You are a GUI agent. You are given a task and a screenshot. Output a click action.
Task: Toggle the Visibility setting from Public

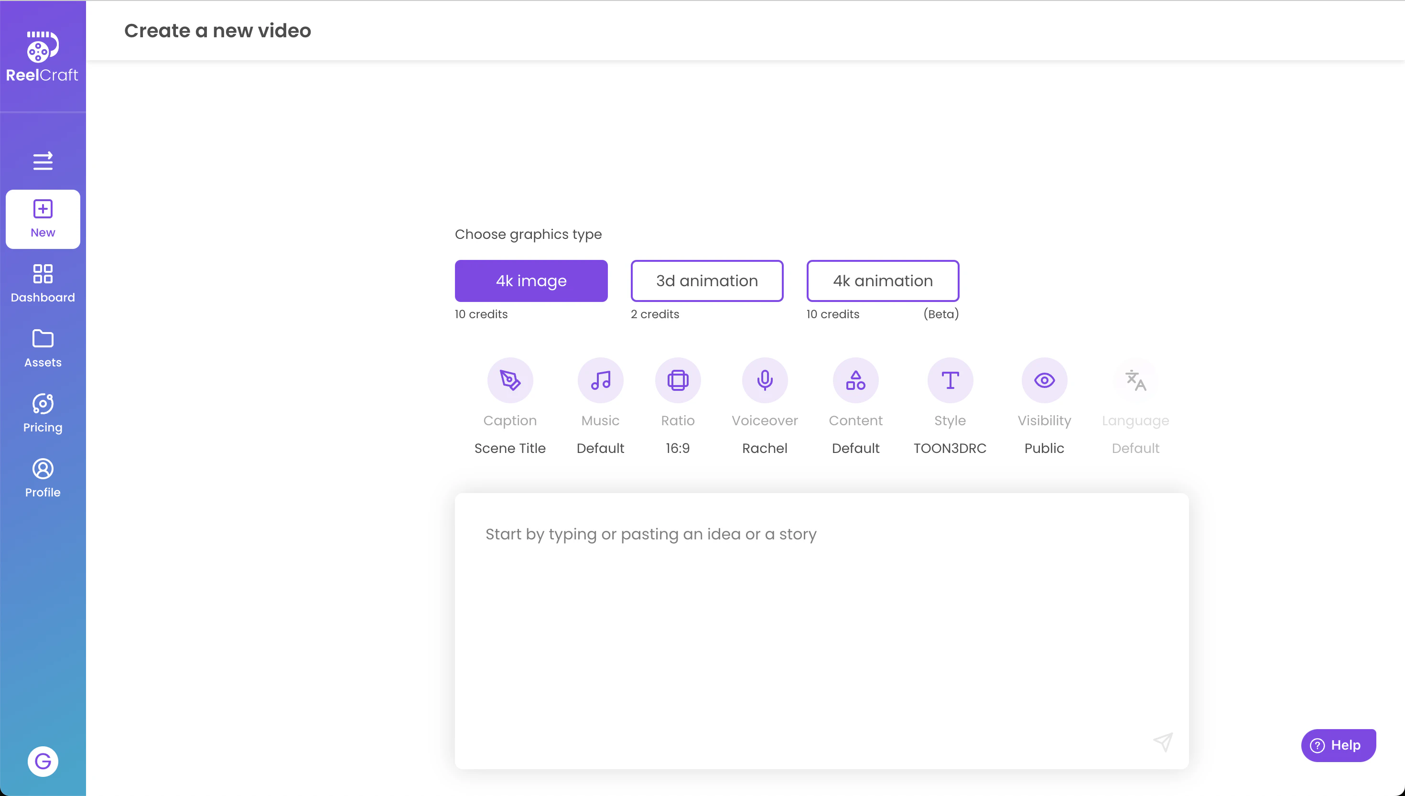point(1044,380)
